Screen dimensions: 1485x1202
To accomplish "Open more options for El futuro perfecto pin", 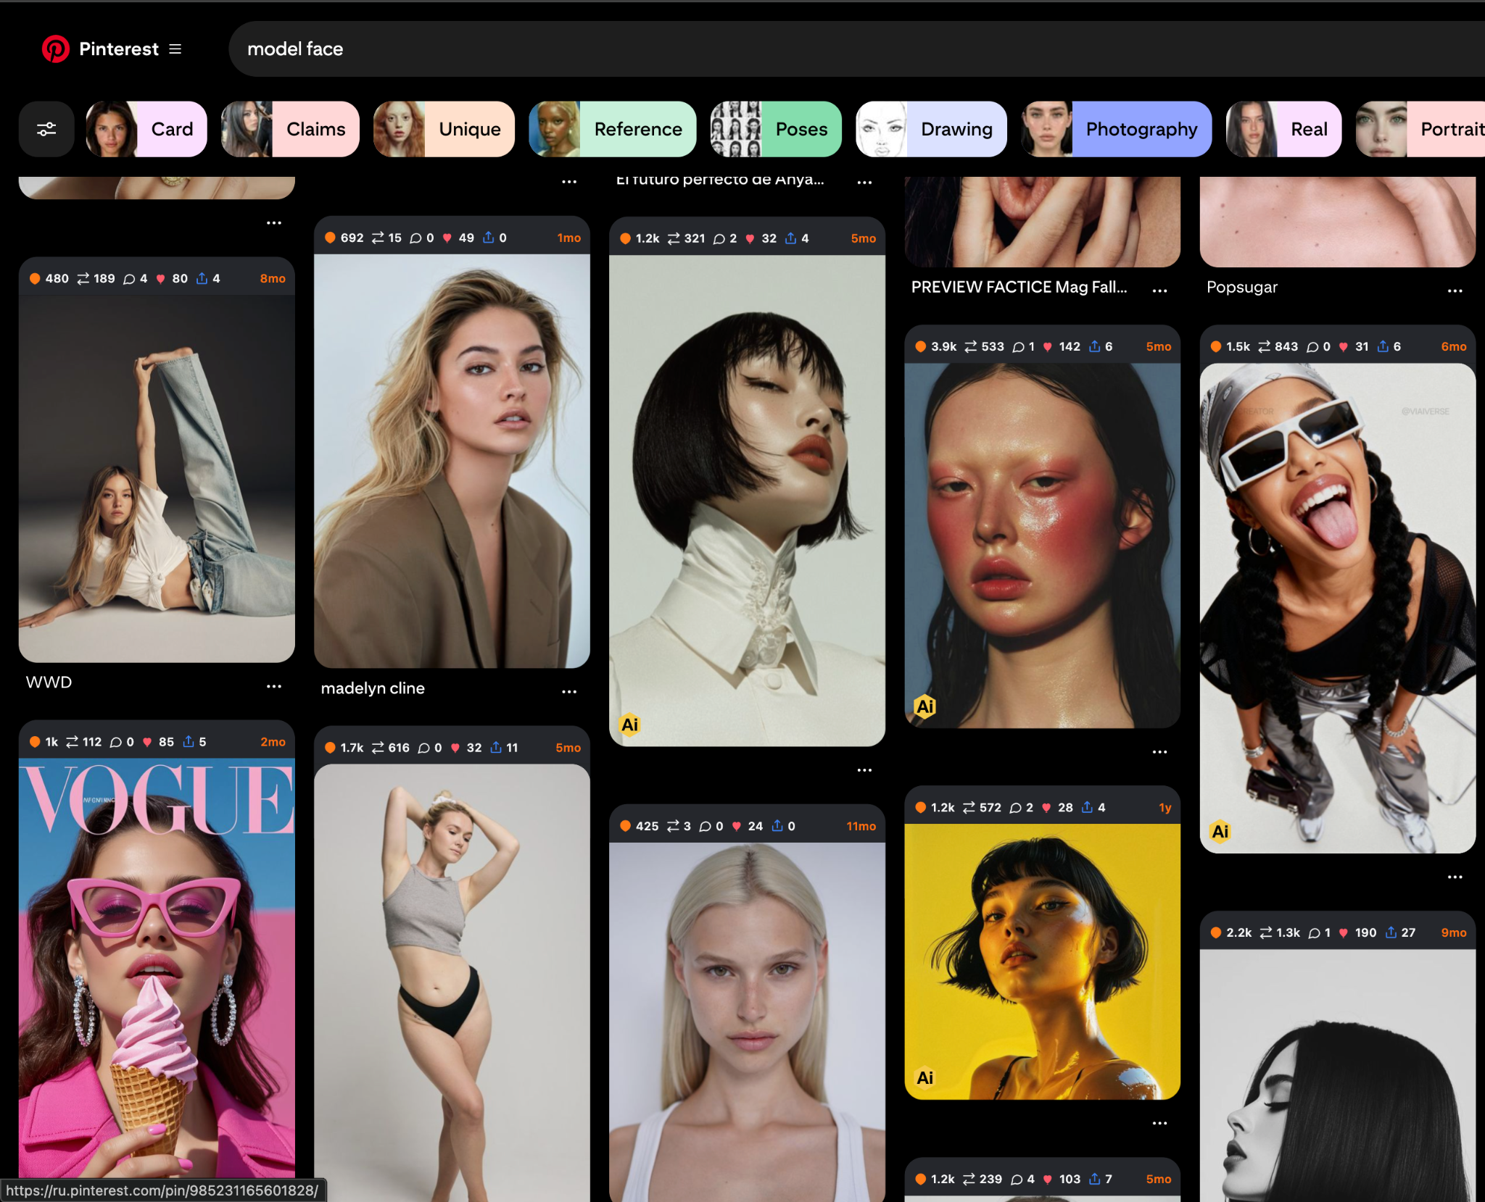I will pos(864,182).
